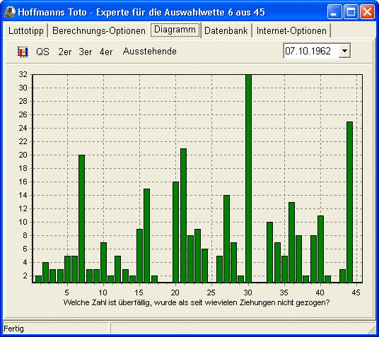Minimize the Hoffmanns Toto window
The height and width of the screenshot is (337, 379).
coord(334,11)
